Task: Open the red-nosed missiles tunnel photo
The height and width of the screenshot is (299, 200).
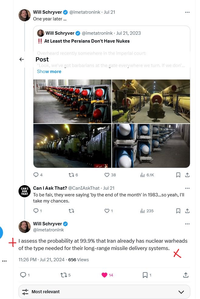Action: [72, 101]
